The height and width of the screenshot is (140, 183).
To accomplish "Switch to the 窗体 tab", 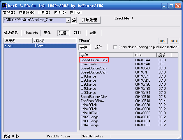I will click(x=47, y=33).
